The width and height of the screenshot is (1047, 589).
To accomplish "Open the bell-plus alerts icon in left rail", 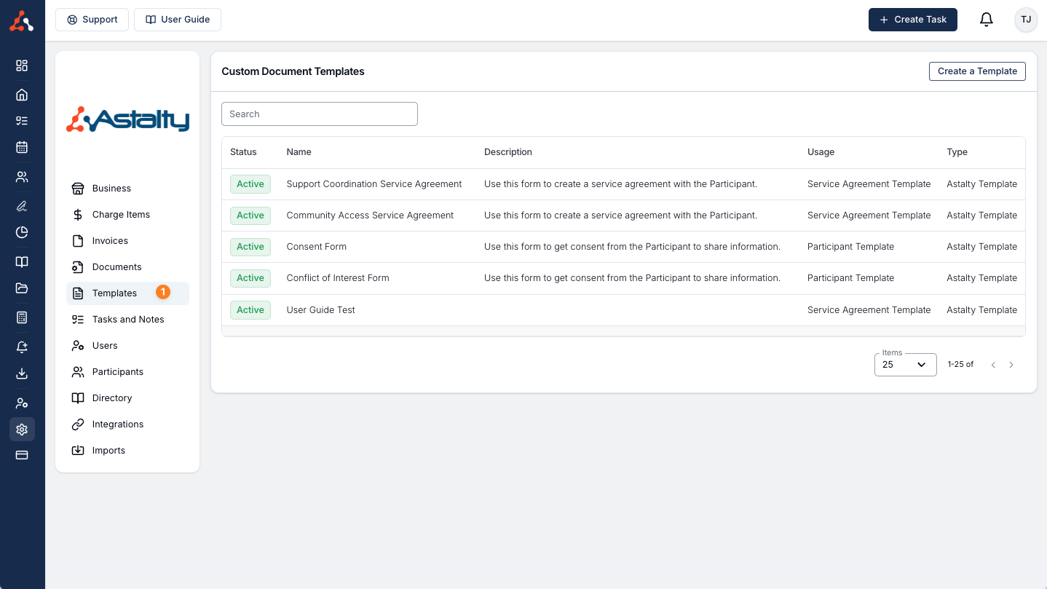I will tap(22, 347).
